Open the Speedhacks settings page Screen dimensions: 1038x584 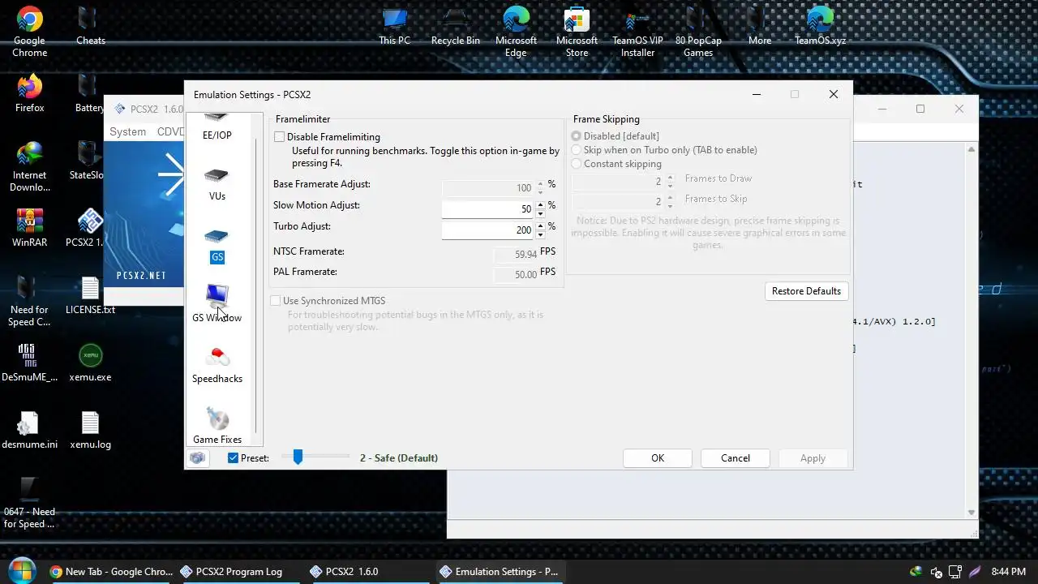pos(217,367)
